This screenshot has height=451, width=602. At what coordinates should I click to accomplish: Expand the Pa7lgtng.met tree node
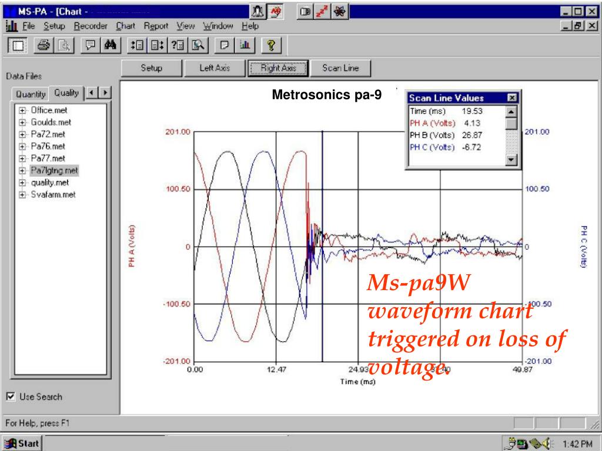coord(22,171)
